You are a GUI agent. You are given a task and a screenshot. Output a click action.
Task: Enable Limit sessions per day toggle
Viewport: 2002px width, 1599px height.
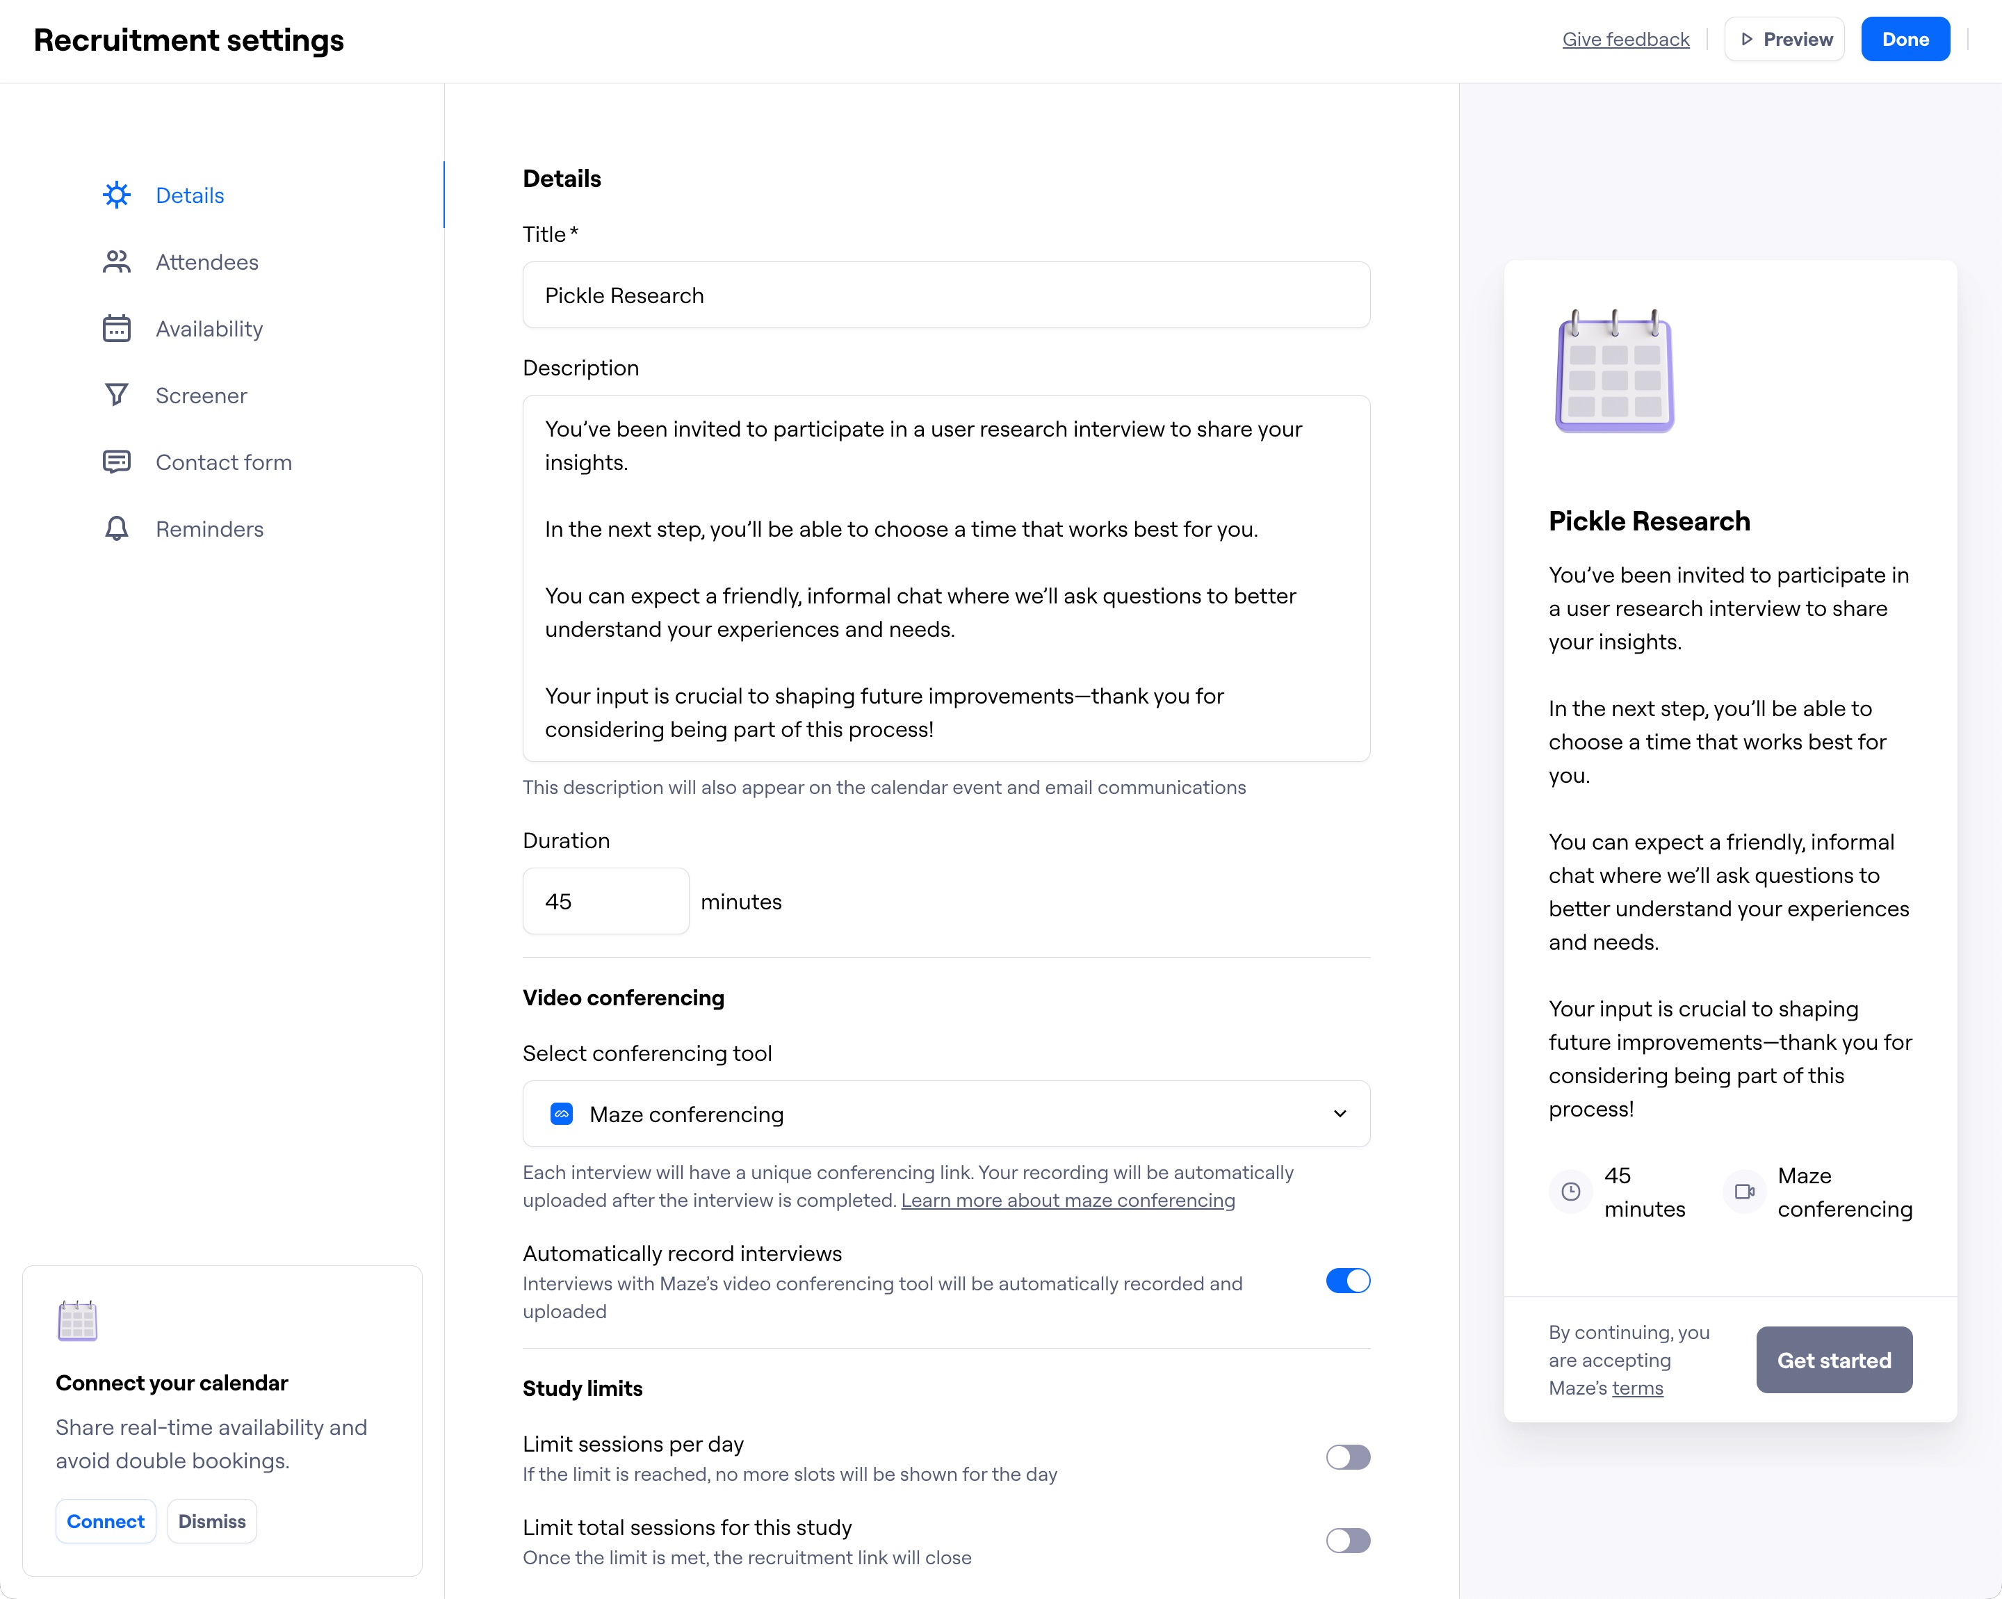coord(1347,1457)
